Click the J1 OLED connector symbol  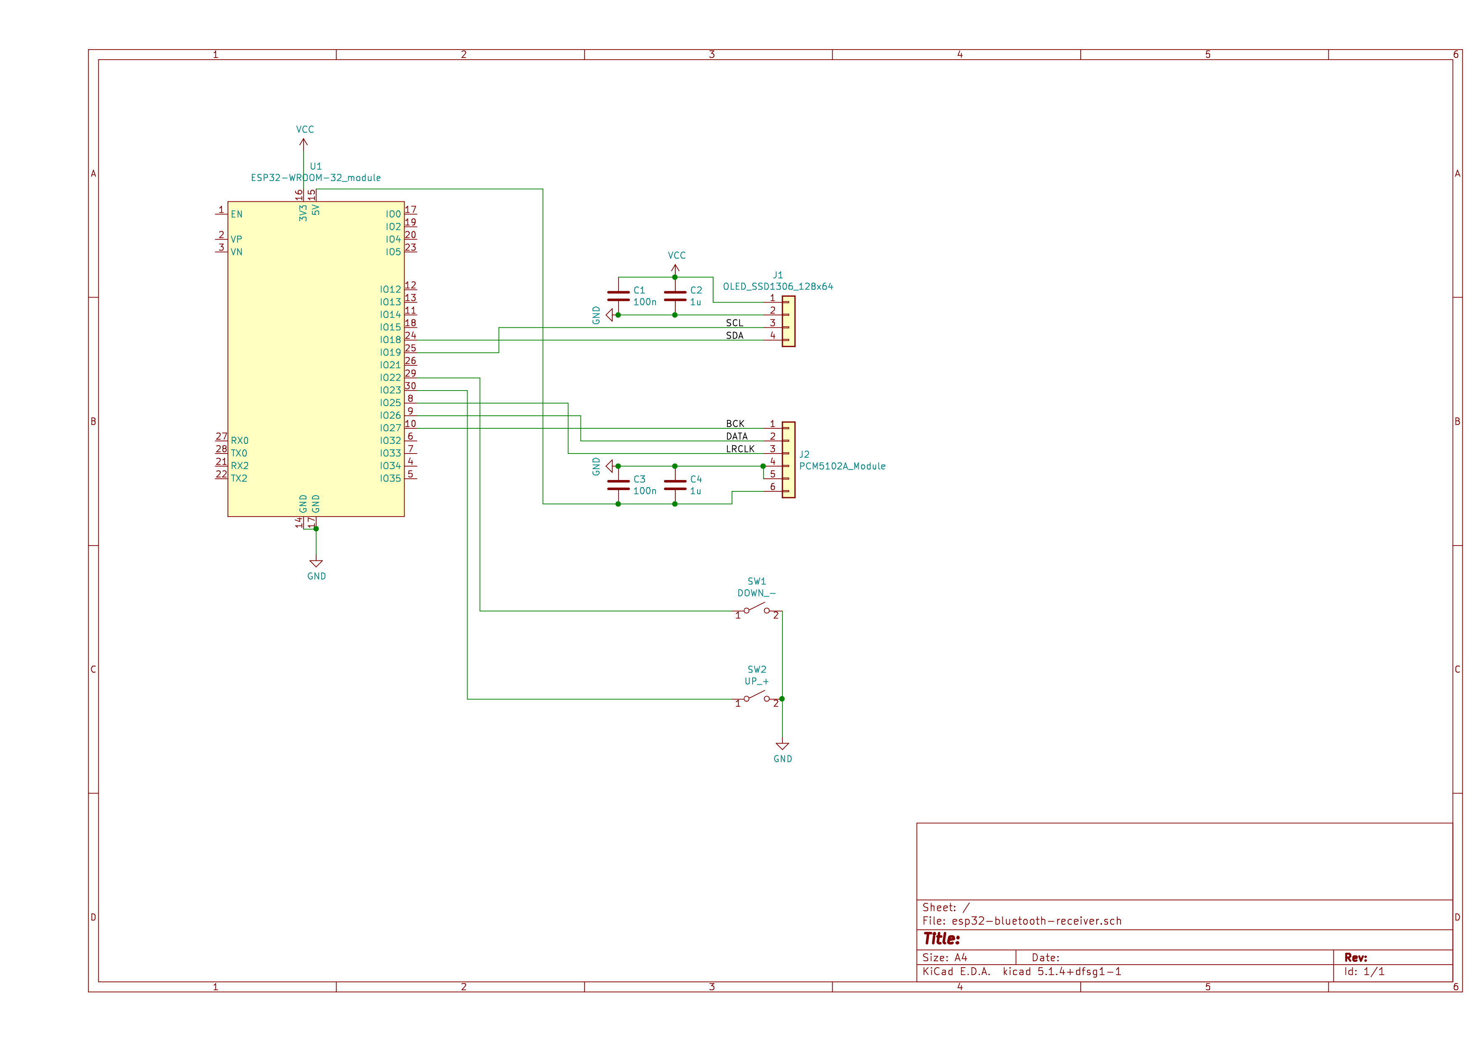point(788,321)
